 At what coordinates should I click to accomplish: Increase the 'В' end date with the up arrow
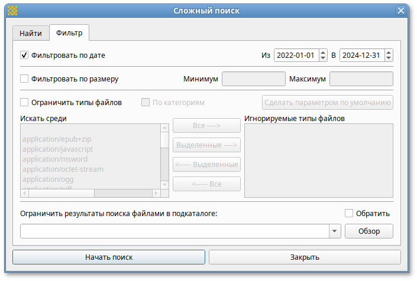point(389,53)
